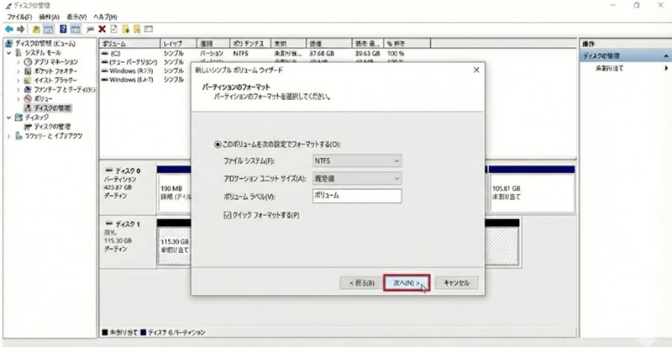
Task: Click the Properties checkmark page toolbar icon
Action: [x=114, y=29]
